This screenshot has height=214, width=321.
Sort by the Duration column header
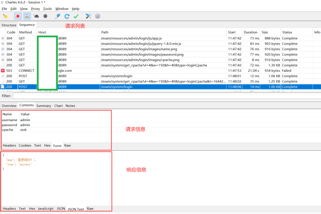coord(250,32)
